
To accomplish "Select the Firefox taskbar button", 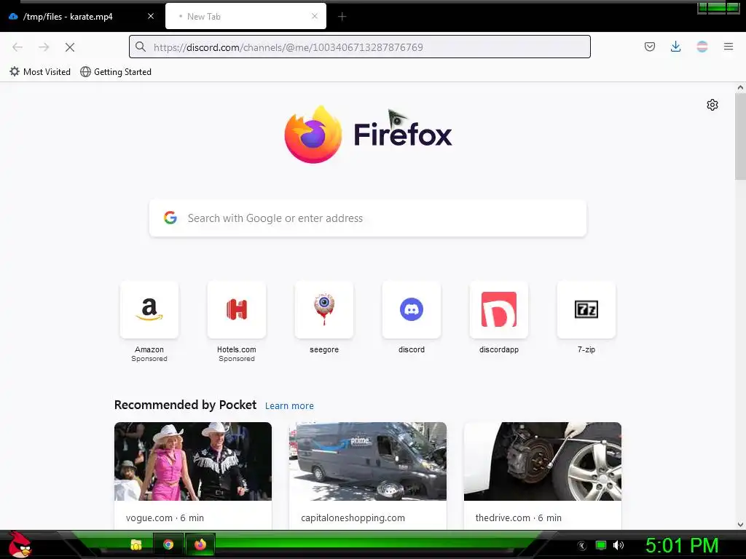I will [x=200, y=544].
